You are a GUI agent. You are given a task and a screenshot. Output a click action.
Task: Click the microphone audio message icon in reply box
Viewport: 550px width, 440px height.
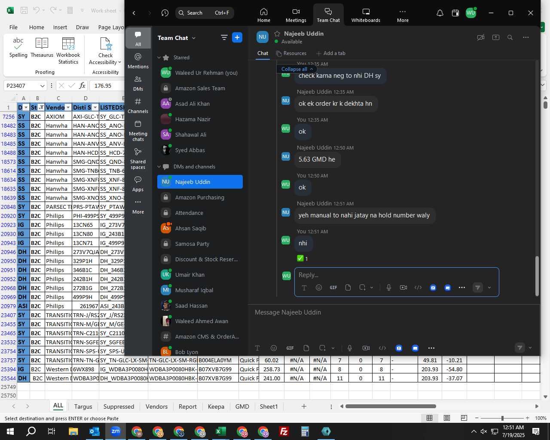[x=389, y=287]
